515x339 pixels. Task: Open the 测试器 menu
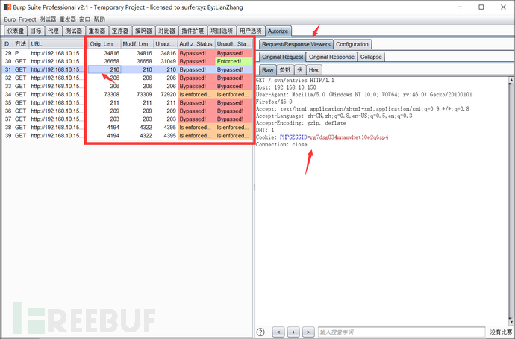coord(48,19)
